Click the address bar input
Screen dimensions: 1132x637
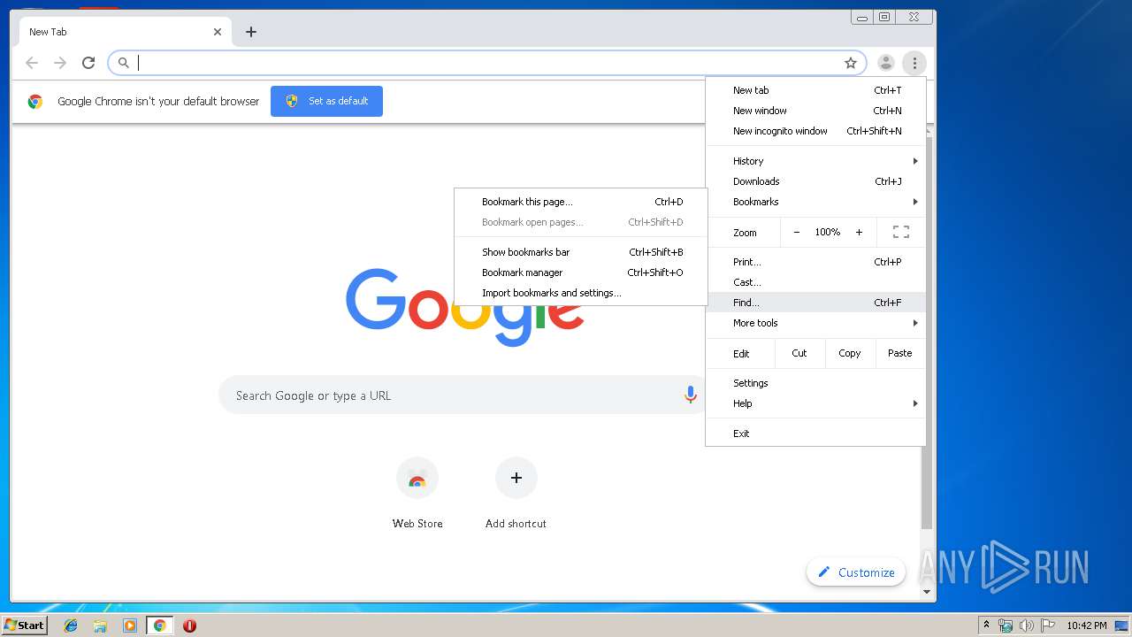(x=486, y=63)
